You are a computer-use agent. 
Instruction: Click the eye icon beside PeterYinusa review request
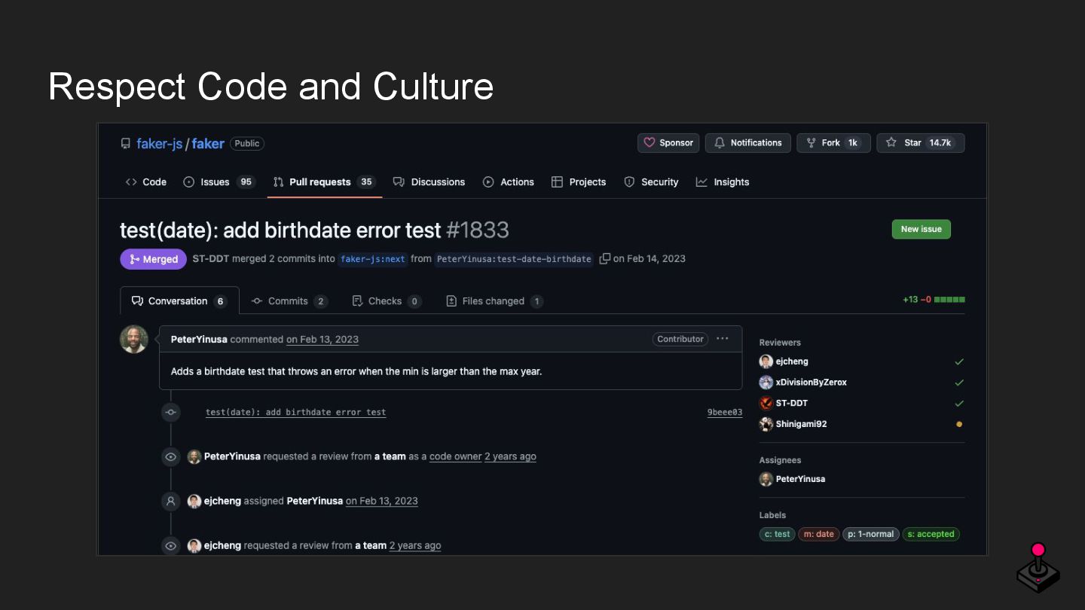pyautogui.click(x=171, y=456)
